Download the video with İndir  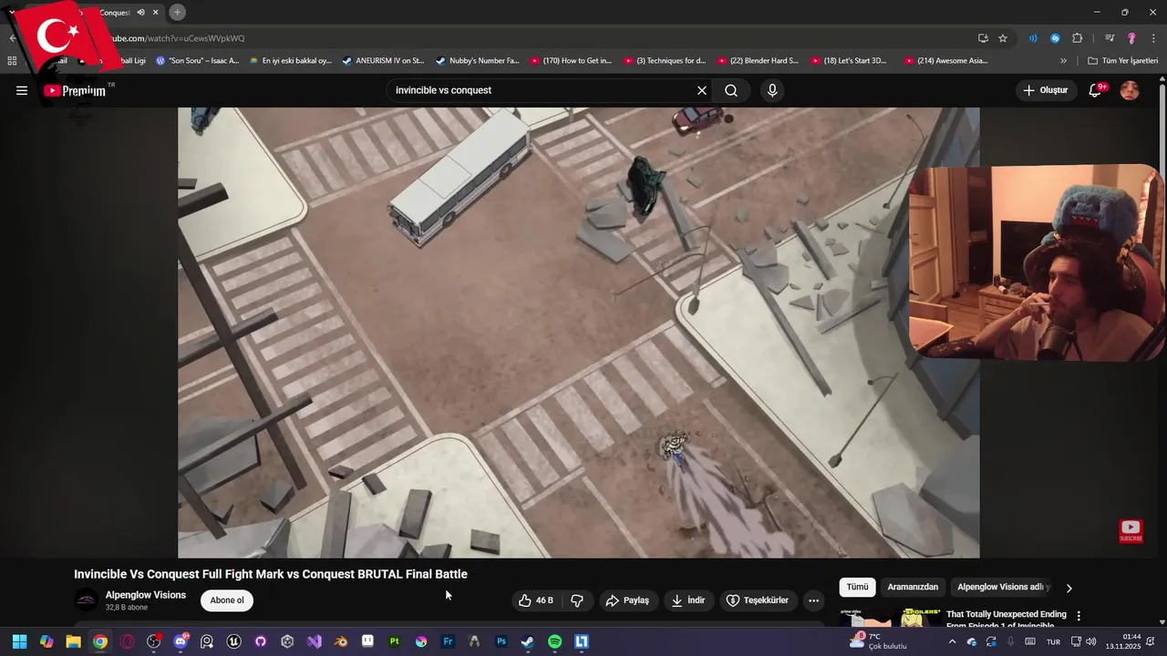click(x=688, y=600)
